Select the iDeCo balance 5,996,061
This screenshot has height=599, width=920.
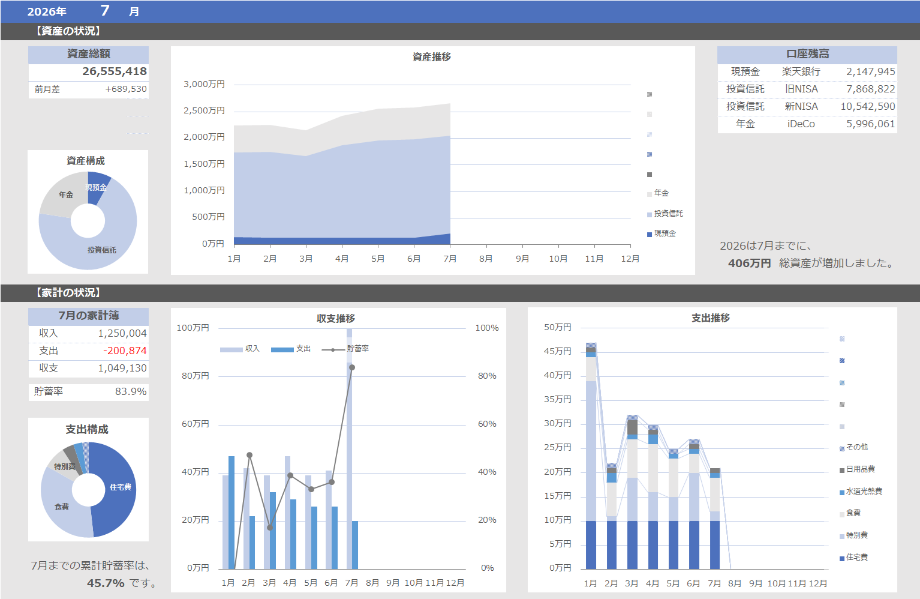pyautogui.click(x=870, y=124)
